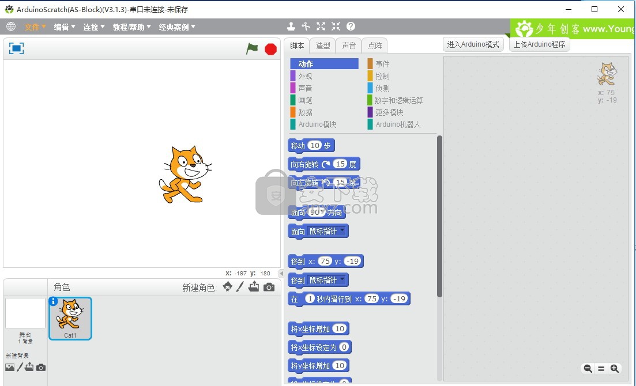
Task: Click 上传Arduino程序 button
Action: (x=540, y=44)
